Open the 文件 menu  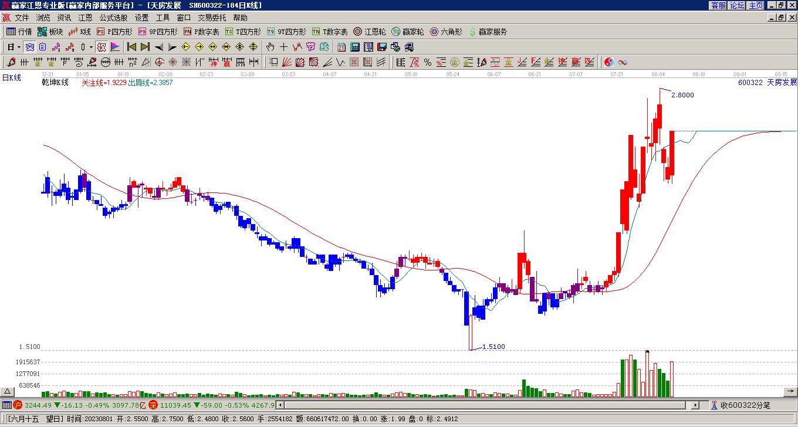tap(22, 18)
